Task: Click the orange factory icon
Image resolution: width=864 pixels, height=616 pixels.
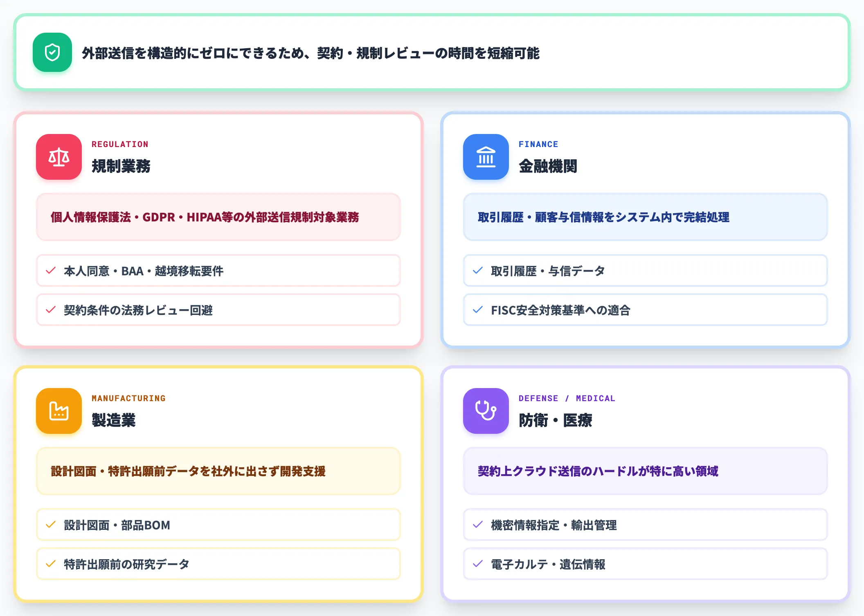Action: click(x=59, y=411)
